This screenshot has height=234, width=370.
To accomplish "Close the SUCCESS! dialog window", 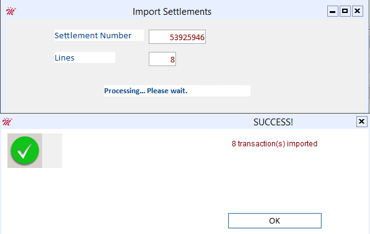I will (361, 122).
